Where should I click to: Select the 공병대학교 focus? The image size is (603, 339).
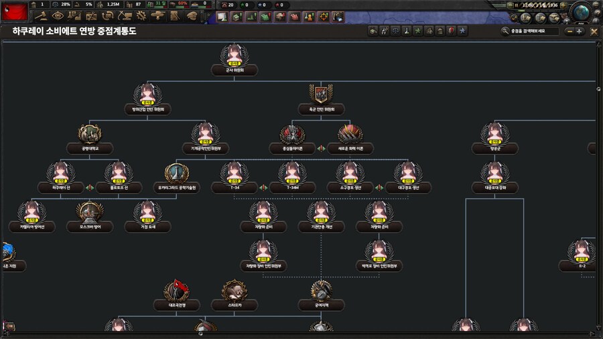click(89, 134)
